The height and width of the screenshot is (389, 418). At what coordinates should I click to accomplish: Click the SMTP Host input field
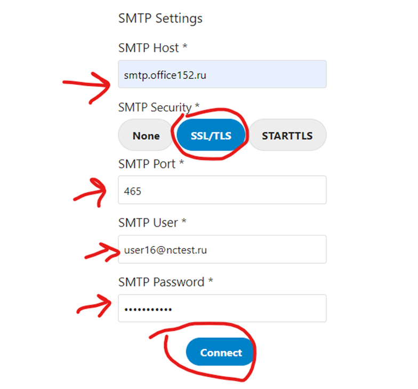pos(222,74)
